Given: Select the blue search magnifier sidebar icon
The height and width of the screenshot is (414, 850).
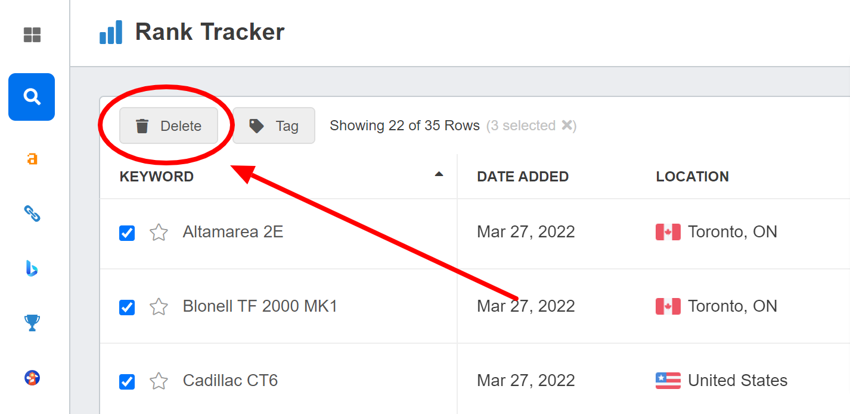Looking at the screenshot, I should pyautogui.click(x=31, y=96).
